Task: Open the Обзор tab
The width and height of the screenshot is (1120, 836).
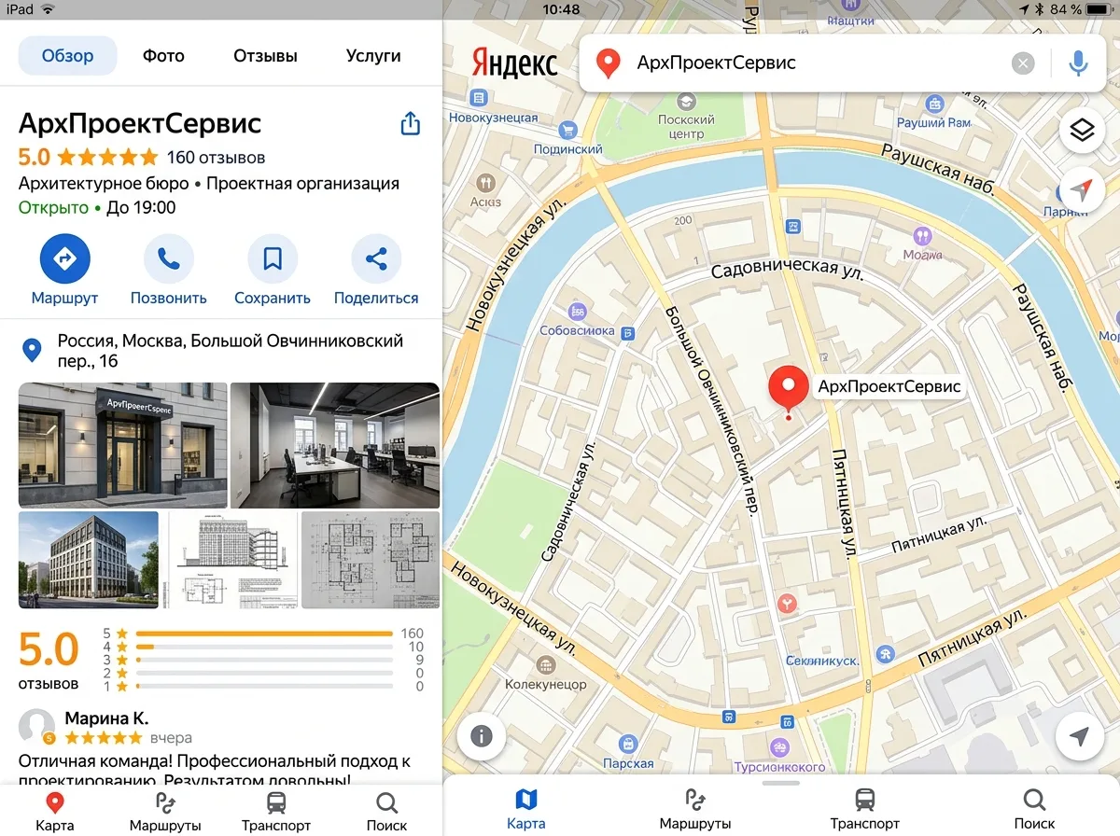Action: pos(67,56)
